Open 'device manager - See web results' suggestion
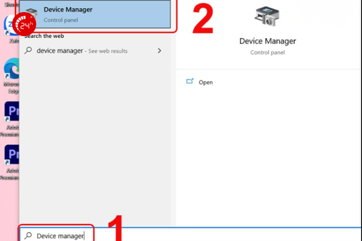The width and height of the screenshot is (362, 241). click(82, 51)
